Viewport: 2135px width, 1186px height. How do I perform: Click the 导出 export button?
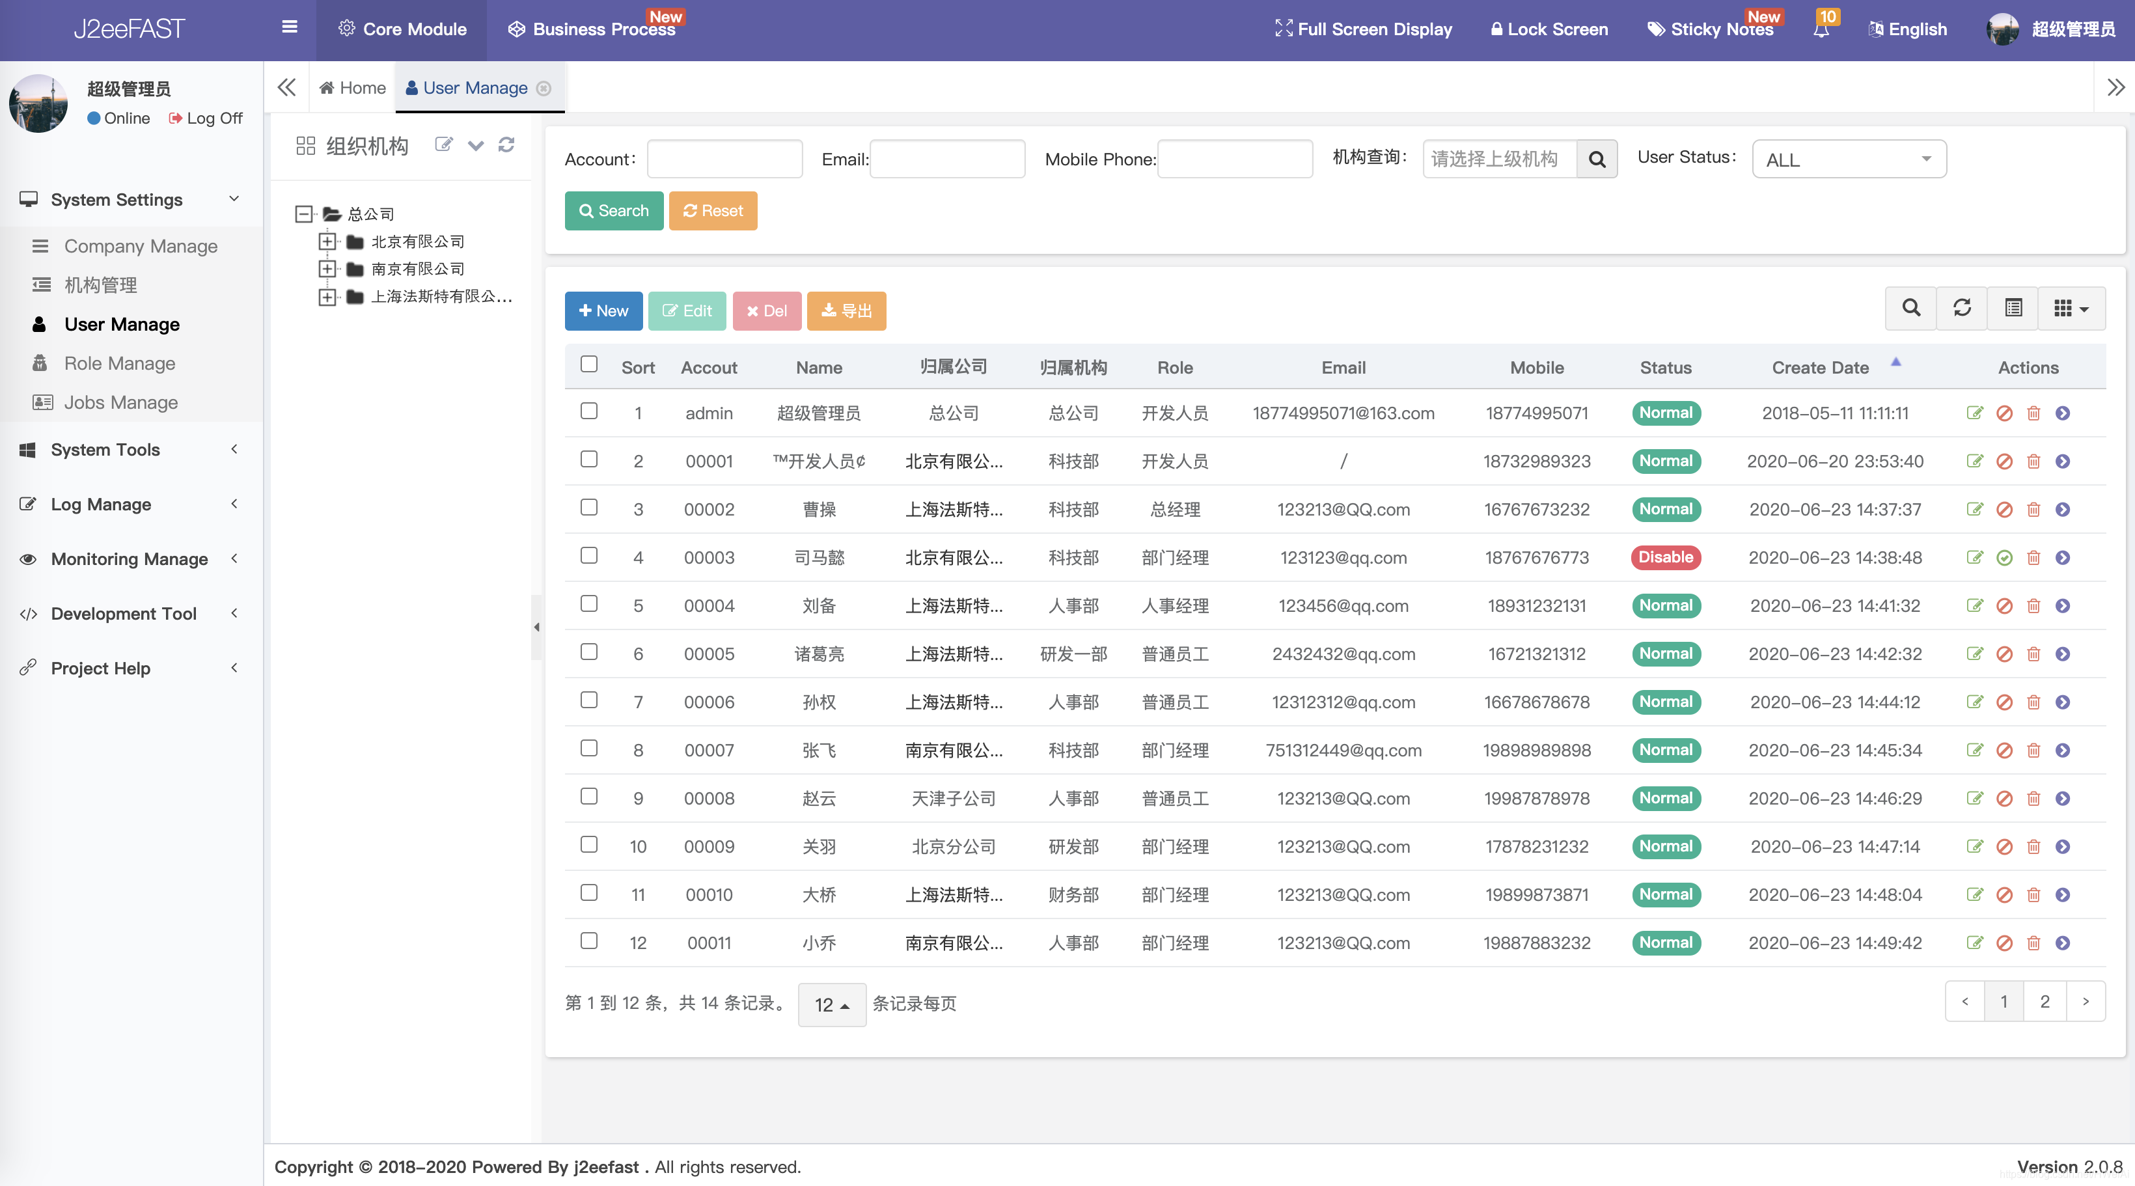(846, 310)
